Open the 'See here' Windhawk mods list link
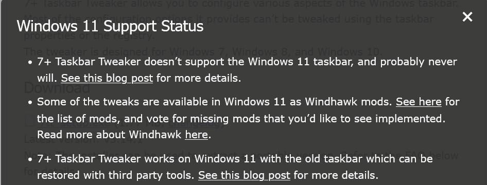This screenshot has width=487, height=185. pos(419,102)
